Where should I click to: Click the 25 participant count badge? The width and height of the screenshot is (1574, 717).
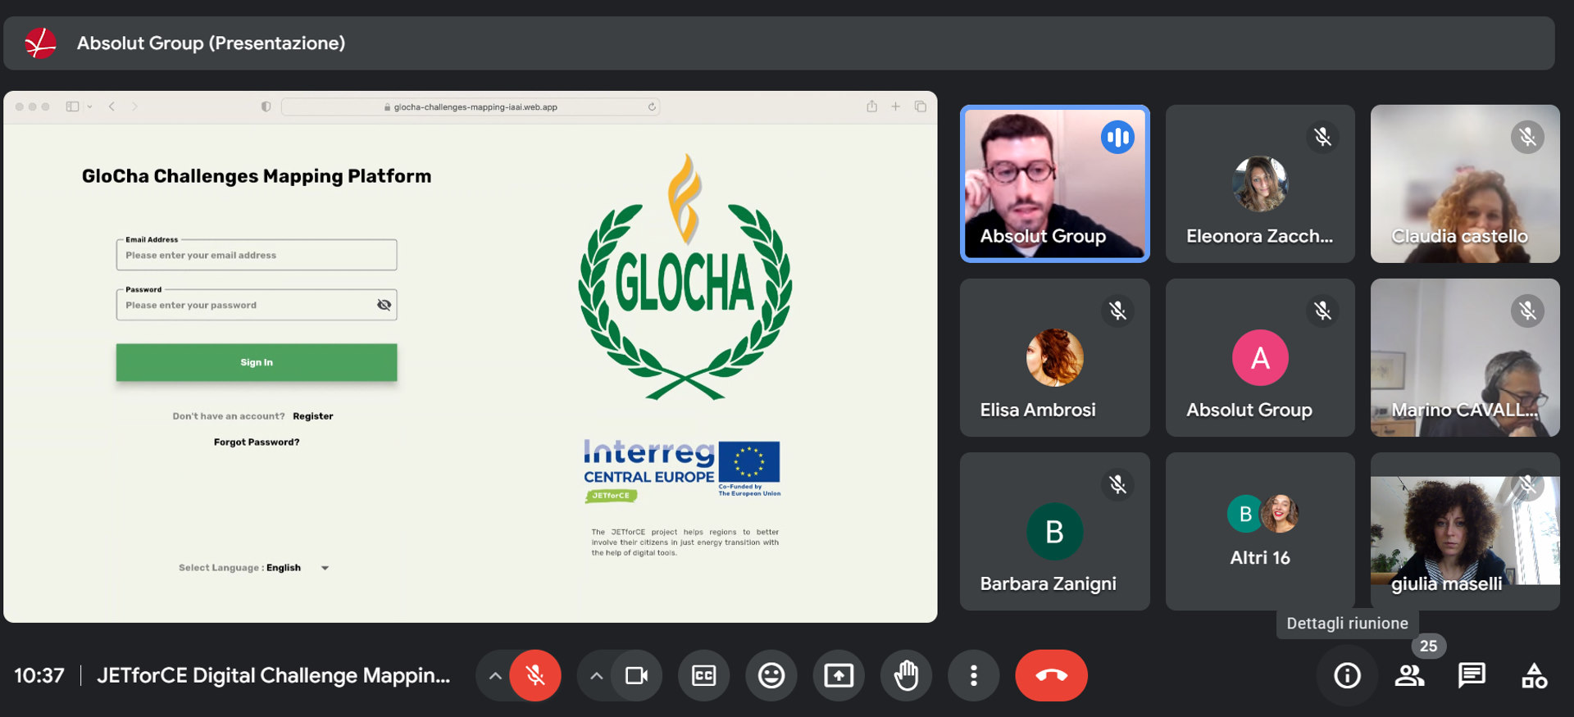pyautogui.click(x=1428, y=646)
